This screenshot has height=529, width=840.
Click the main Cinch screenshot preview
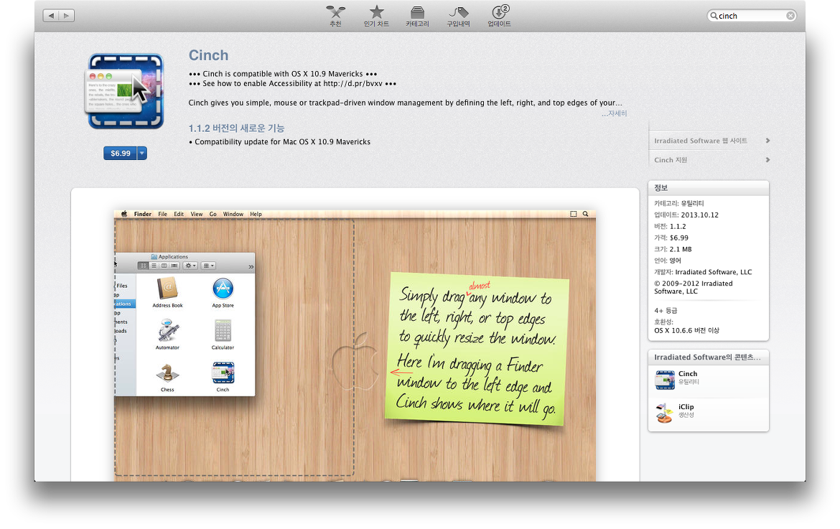355,345
